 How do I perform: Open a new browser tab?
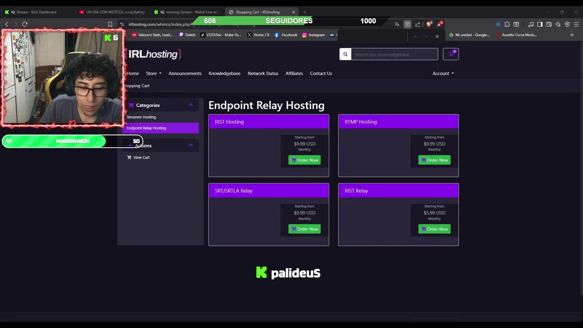(305, 12)
